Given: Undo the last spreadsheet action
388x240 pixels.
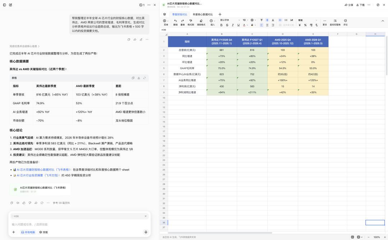Looking at the screenshot, I should pos(175,22).
